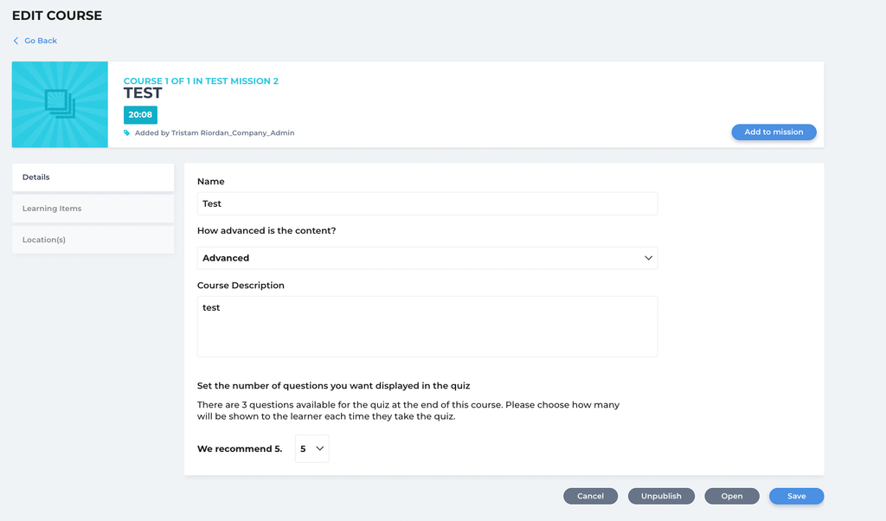Open the difficulty level dropdown showing Advanced
Image resolution: width=886 pixels, height=521 pixels.
tap(427, 258)
